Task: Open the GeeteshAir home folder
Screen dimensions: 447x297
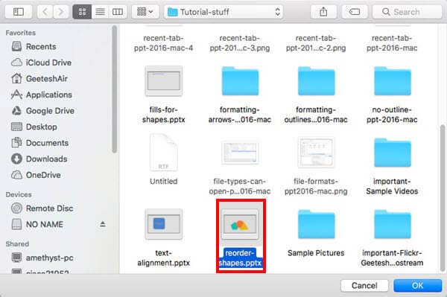Action: (39, 78)
